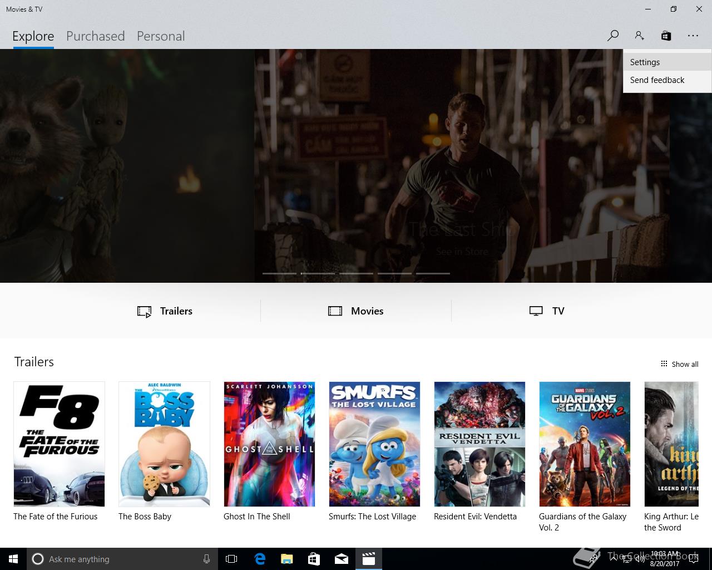
Task: Select the third carousel slide indicator
Action: pyautogui.click(x=356, y=273)
